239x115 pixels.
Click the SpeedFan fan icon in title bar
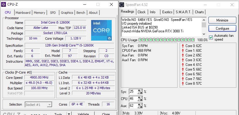(x=122, y=5)
